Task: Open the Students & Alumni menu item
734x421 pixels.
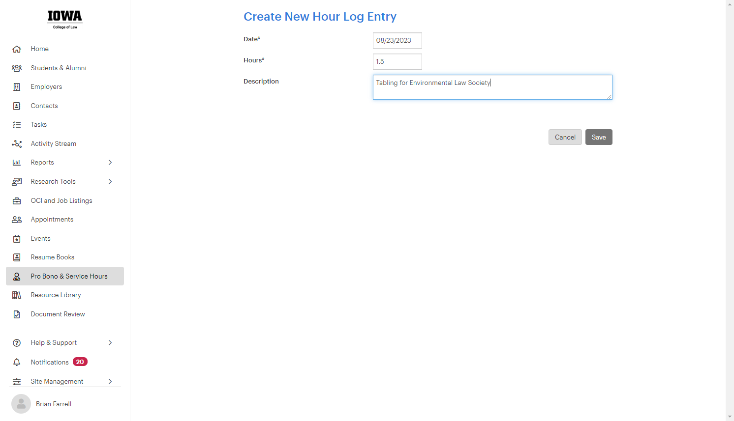Action: (59, 68)
